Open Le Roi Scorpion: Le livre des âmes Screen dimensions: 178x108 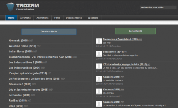[x=34, y=79]
